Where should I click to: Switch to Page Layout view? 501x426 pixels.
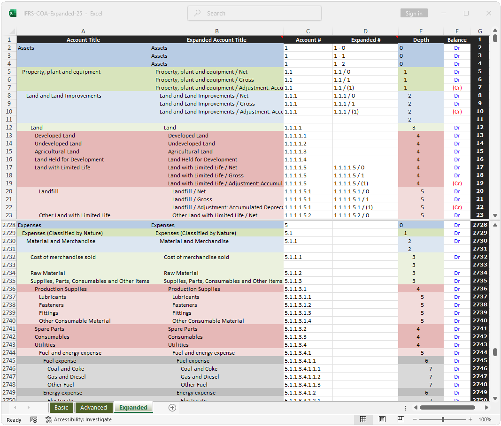point(382,419)
